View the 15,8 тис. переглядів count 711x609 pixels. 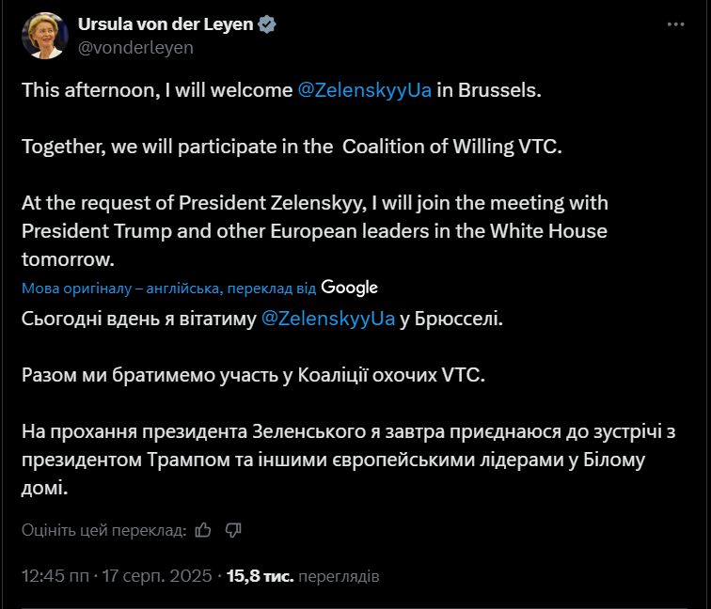click(304, 574)
